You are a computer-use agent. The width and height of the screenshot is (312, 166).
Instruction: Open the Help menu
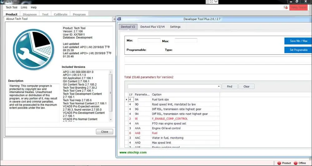pos(34,7)
